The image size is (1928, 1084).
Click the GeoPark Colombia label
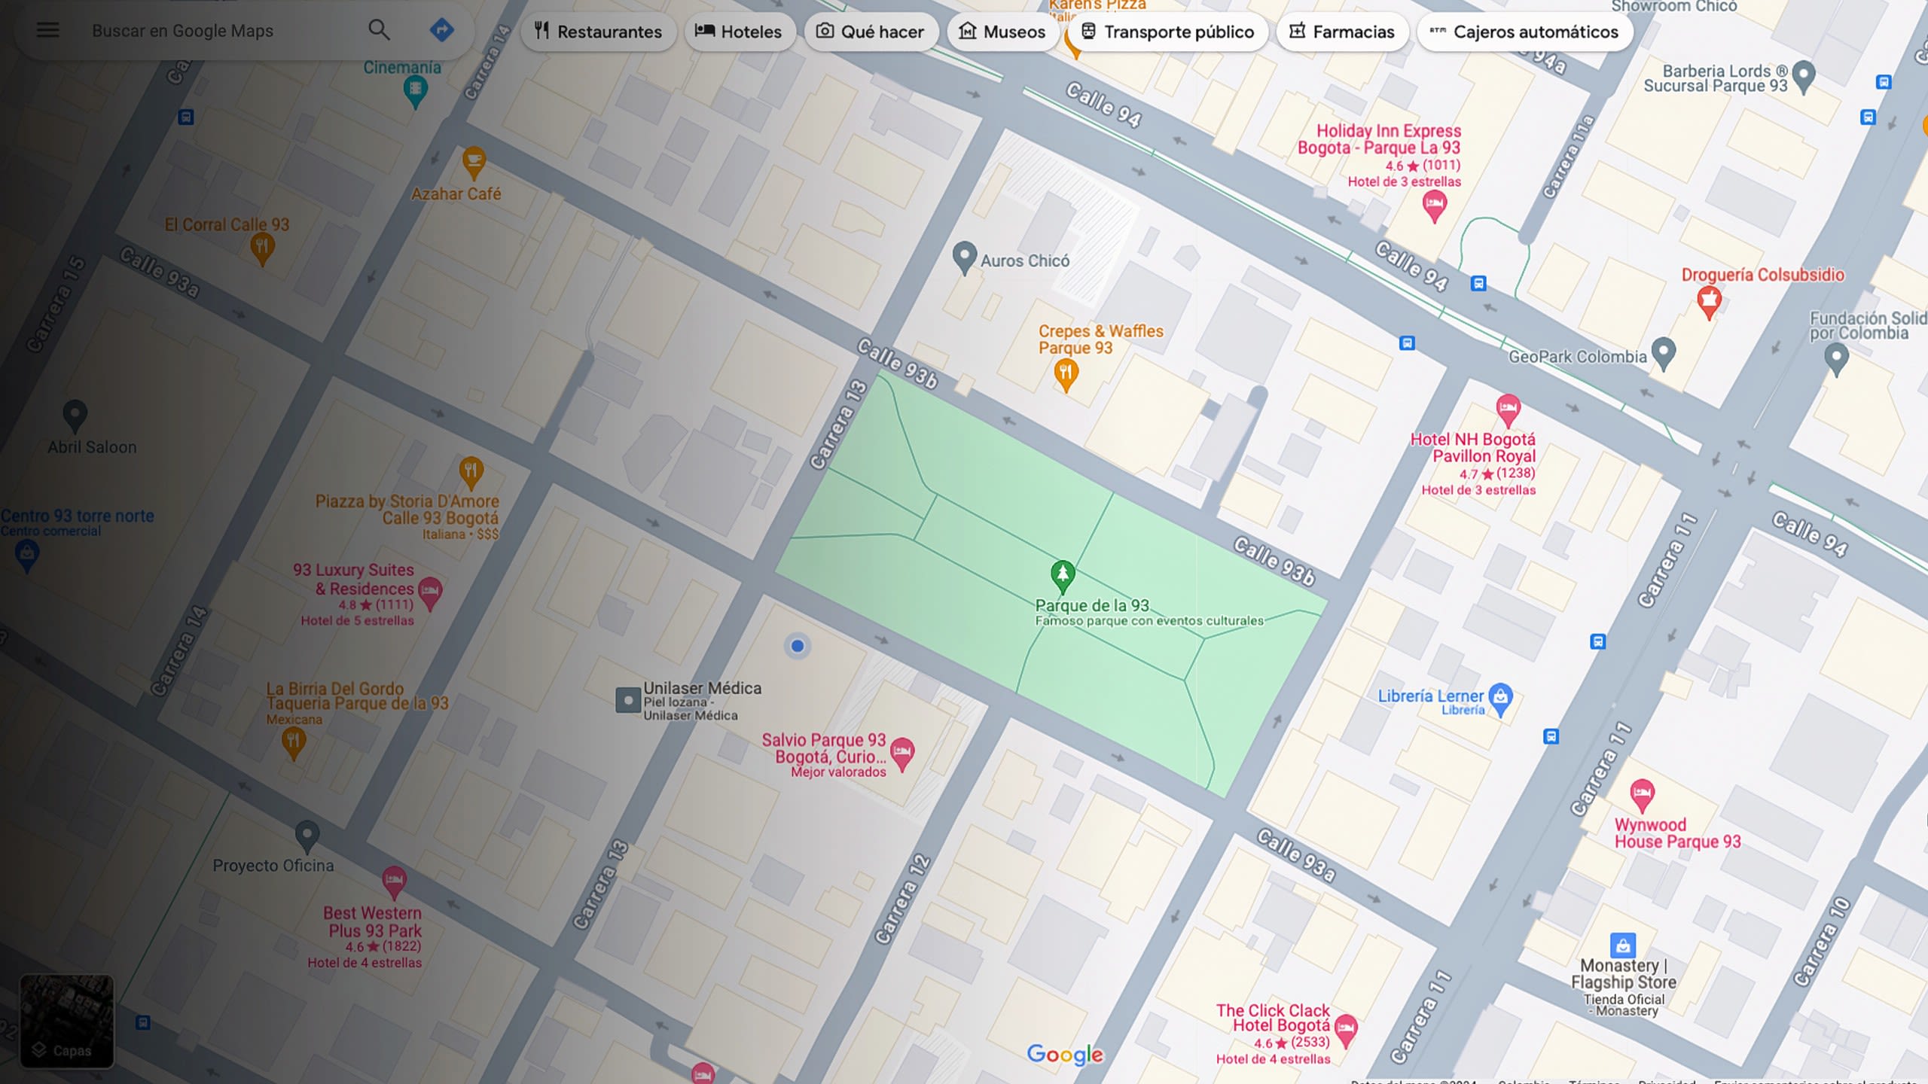(x=1577, y=357)
